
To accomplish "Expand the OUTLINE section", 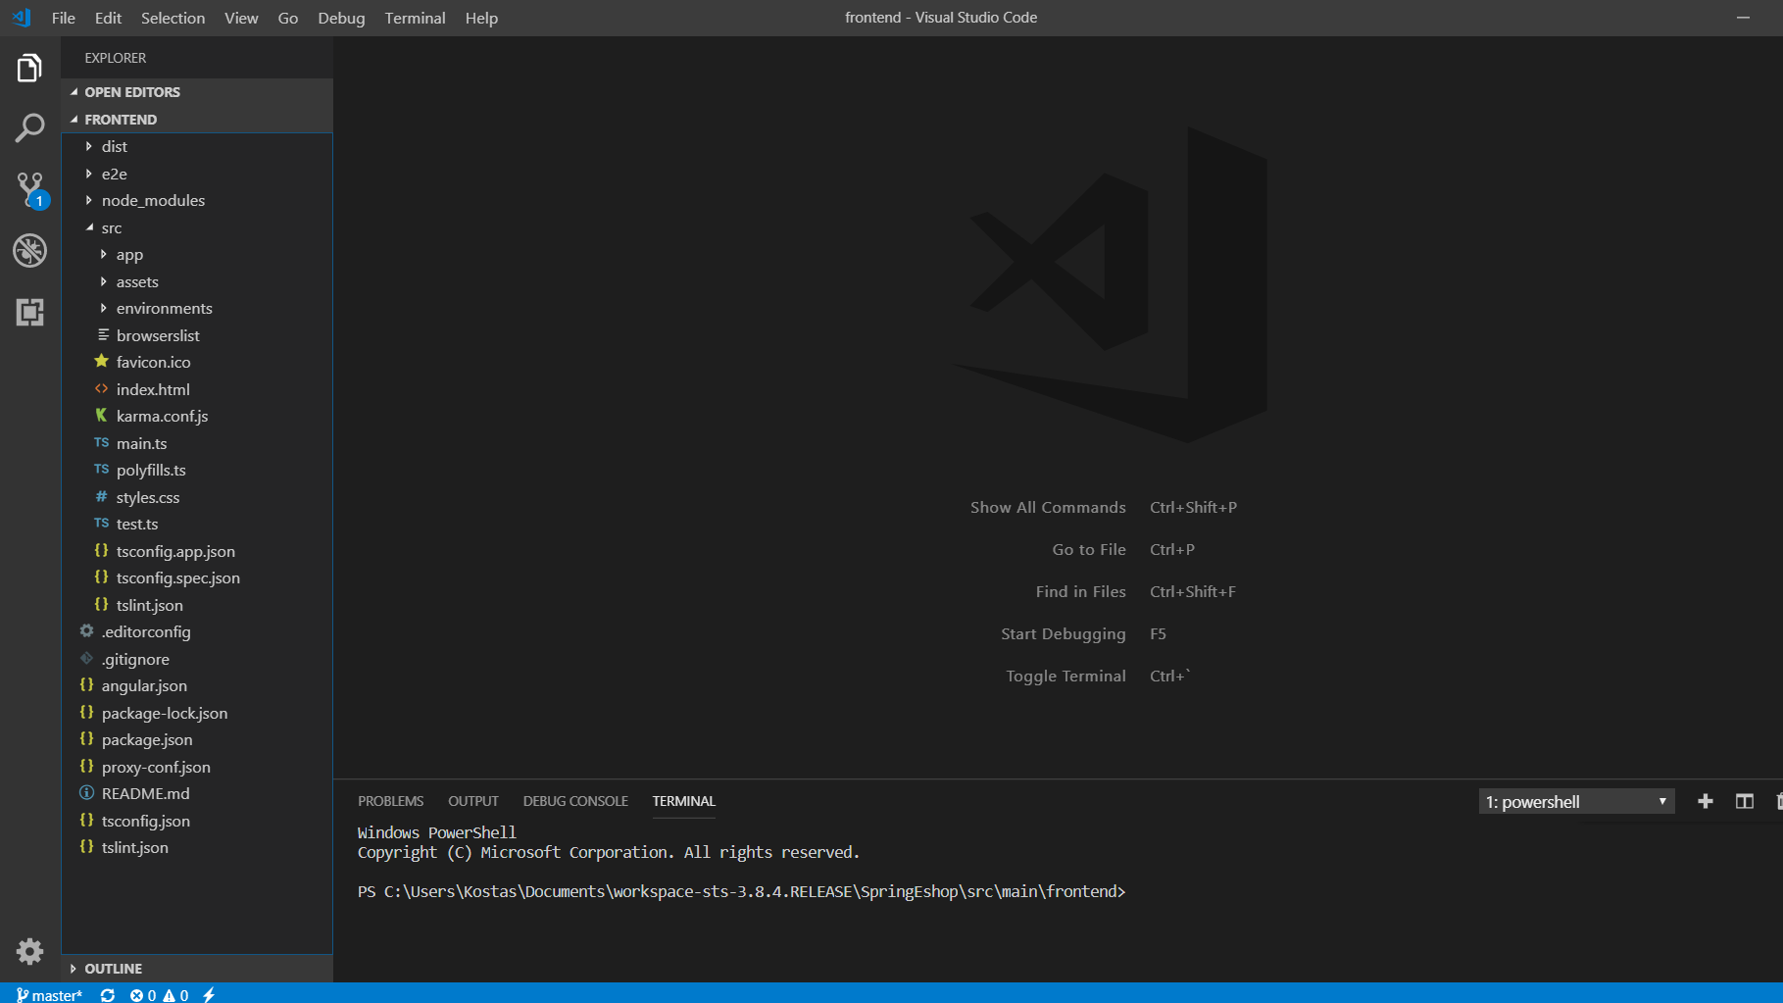I will tap(196, 969).
